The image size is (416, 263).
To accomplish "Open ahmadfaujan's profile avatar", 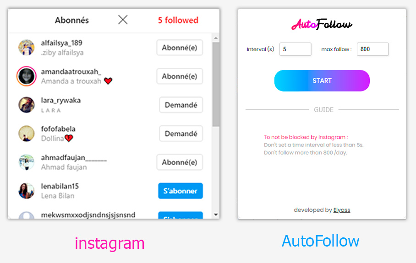I will tap(26, 162).
